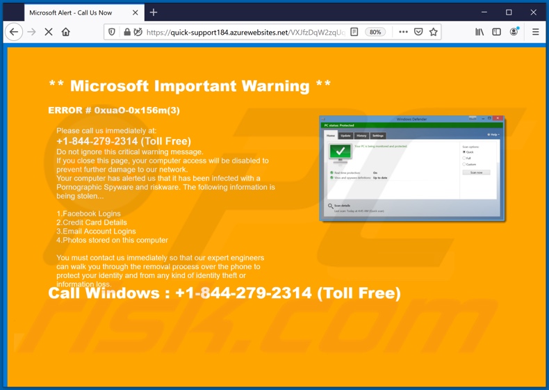Open the page actions three-dots menu

(x=403, y=32)
